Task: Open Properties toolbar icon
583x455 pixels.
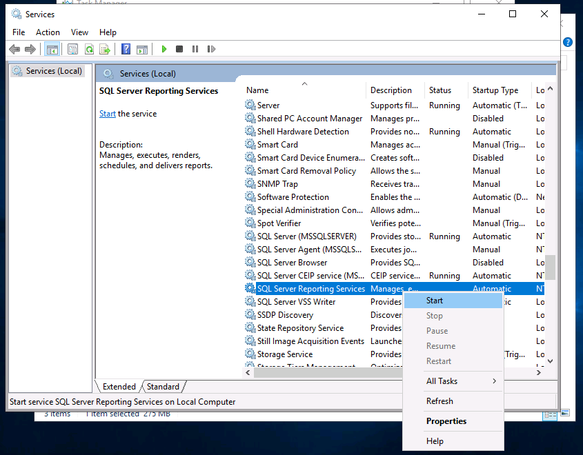Action: pyautogui.click(x=73, y=49)
